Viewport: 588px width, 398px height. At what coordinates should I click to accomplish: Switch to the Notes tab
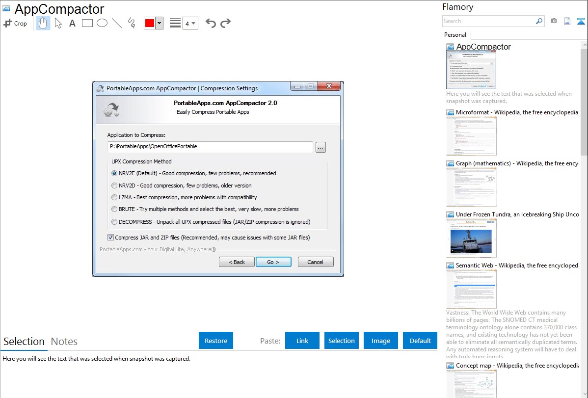64,342
